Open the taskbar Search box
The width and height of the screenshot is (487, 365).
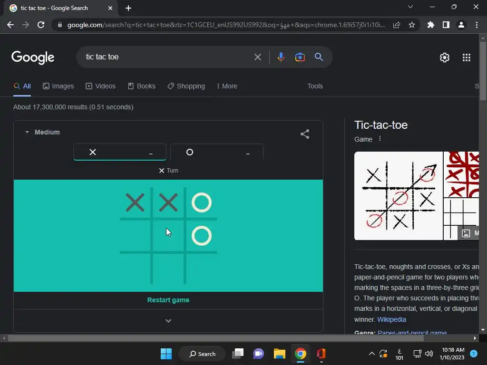click(x=202, y=354)
